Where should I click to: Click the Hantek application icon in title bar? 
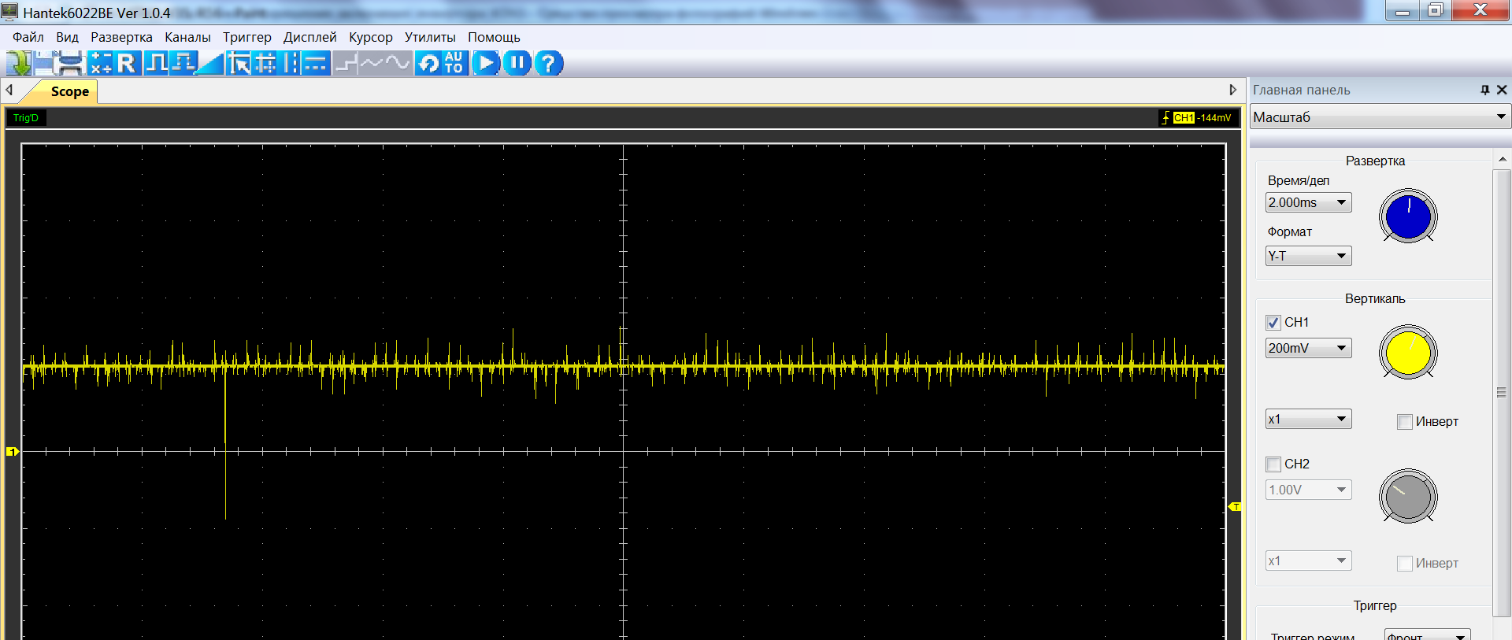pyautogui.click(x=9, y=12)
